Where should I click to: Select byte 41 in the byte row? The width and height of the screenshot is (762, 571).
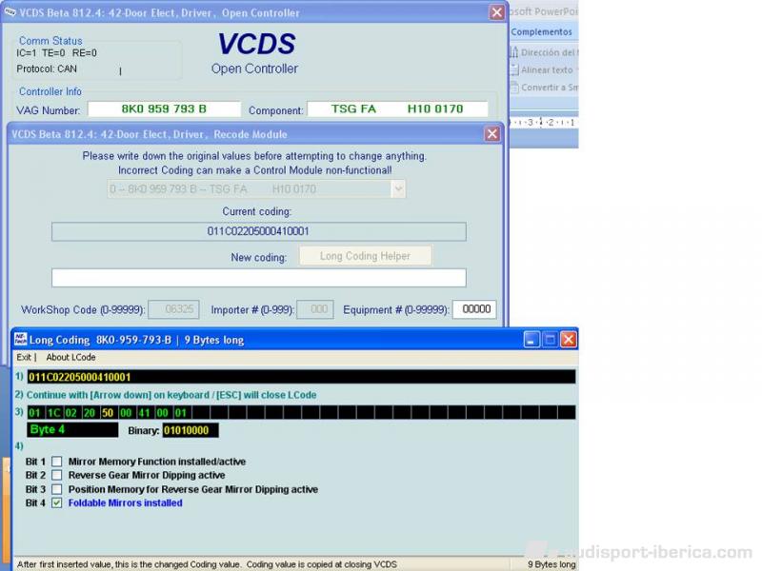pyautogui.click(x=145, y=413)
